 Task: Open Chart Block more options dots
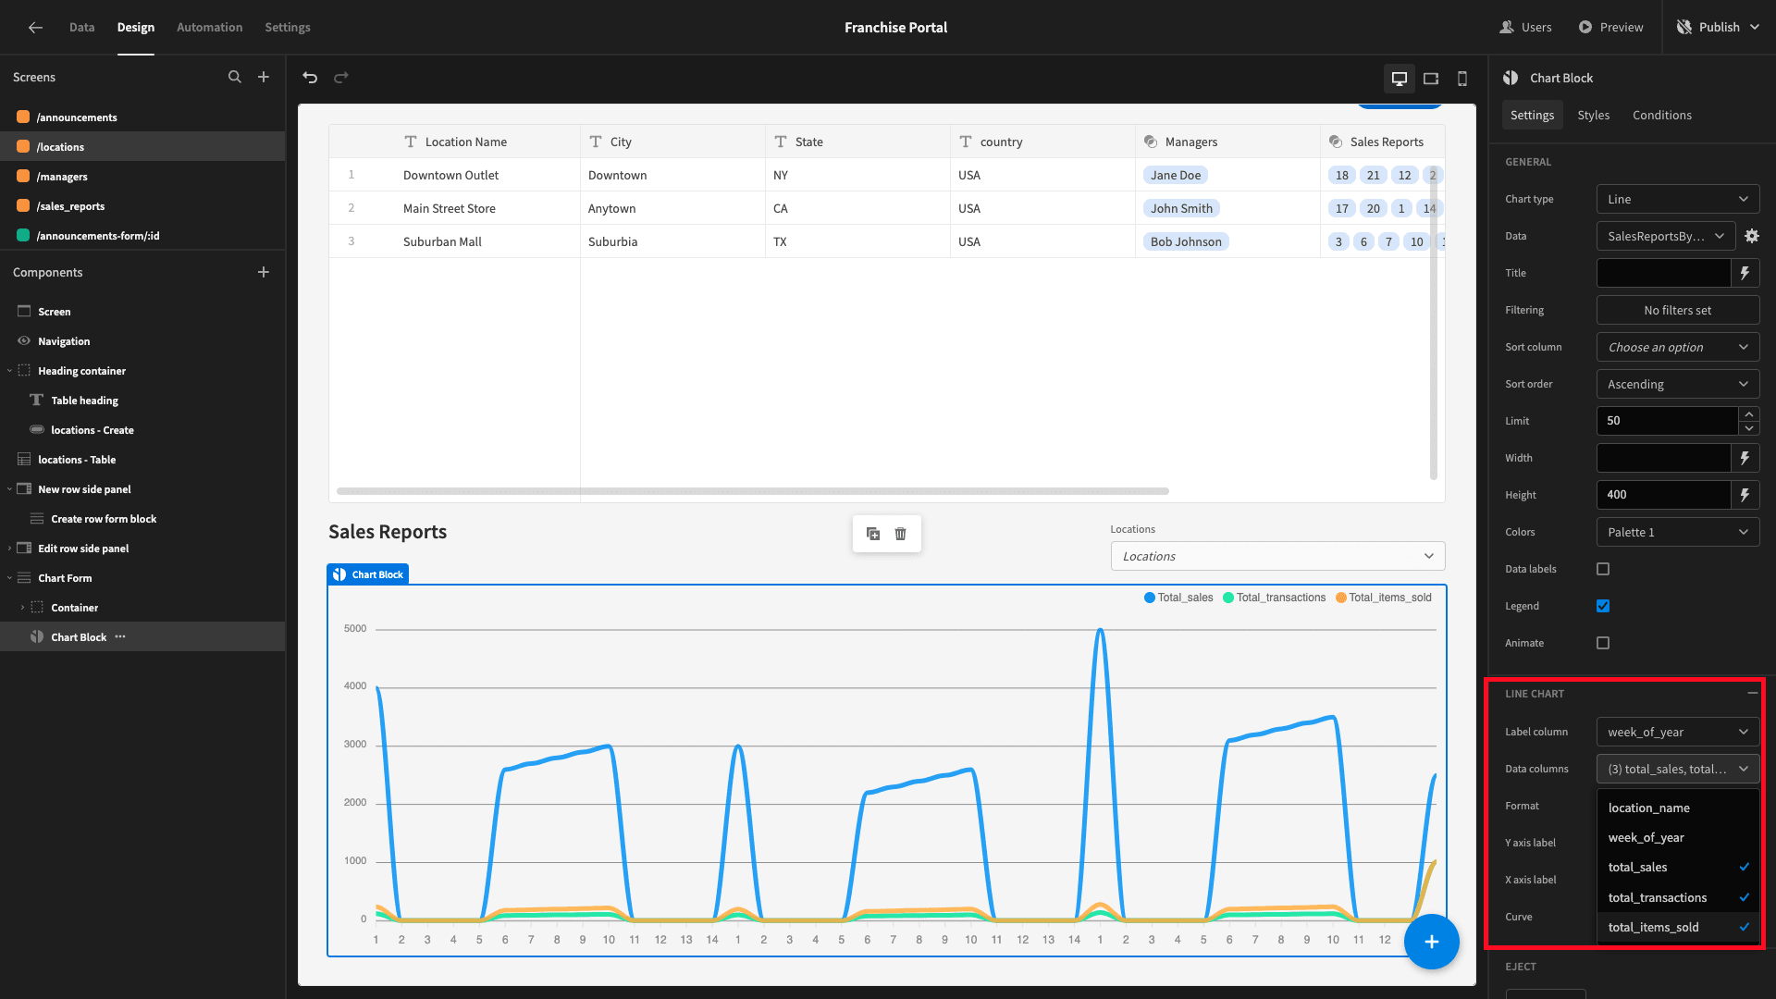coord(120,636)
